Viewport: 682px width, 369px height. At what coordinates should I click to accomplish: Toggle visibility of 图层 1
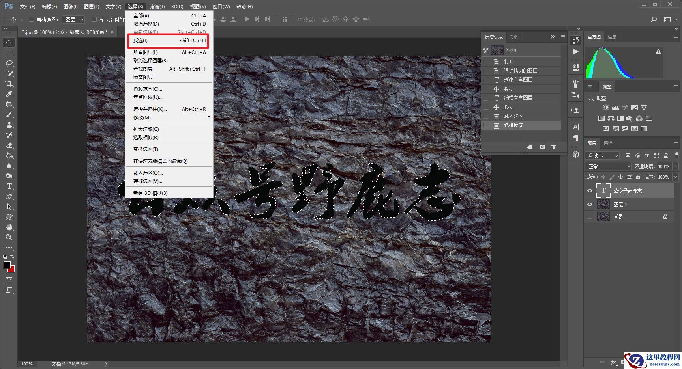click(x=590, y=204)
